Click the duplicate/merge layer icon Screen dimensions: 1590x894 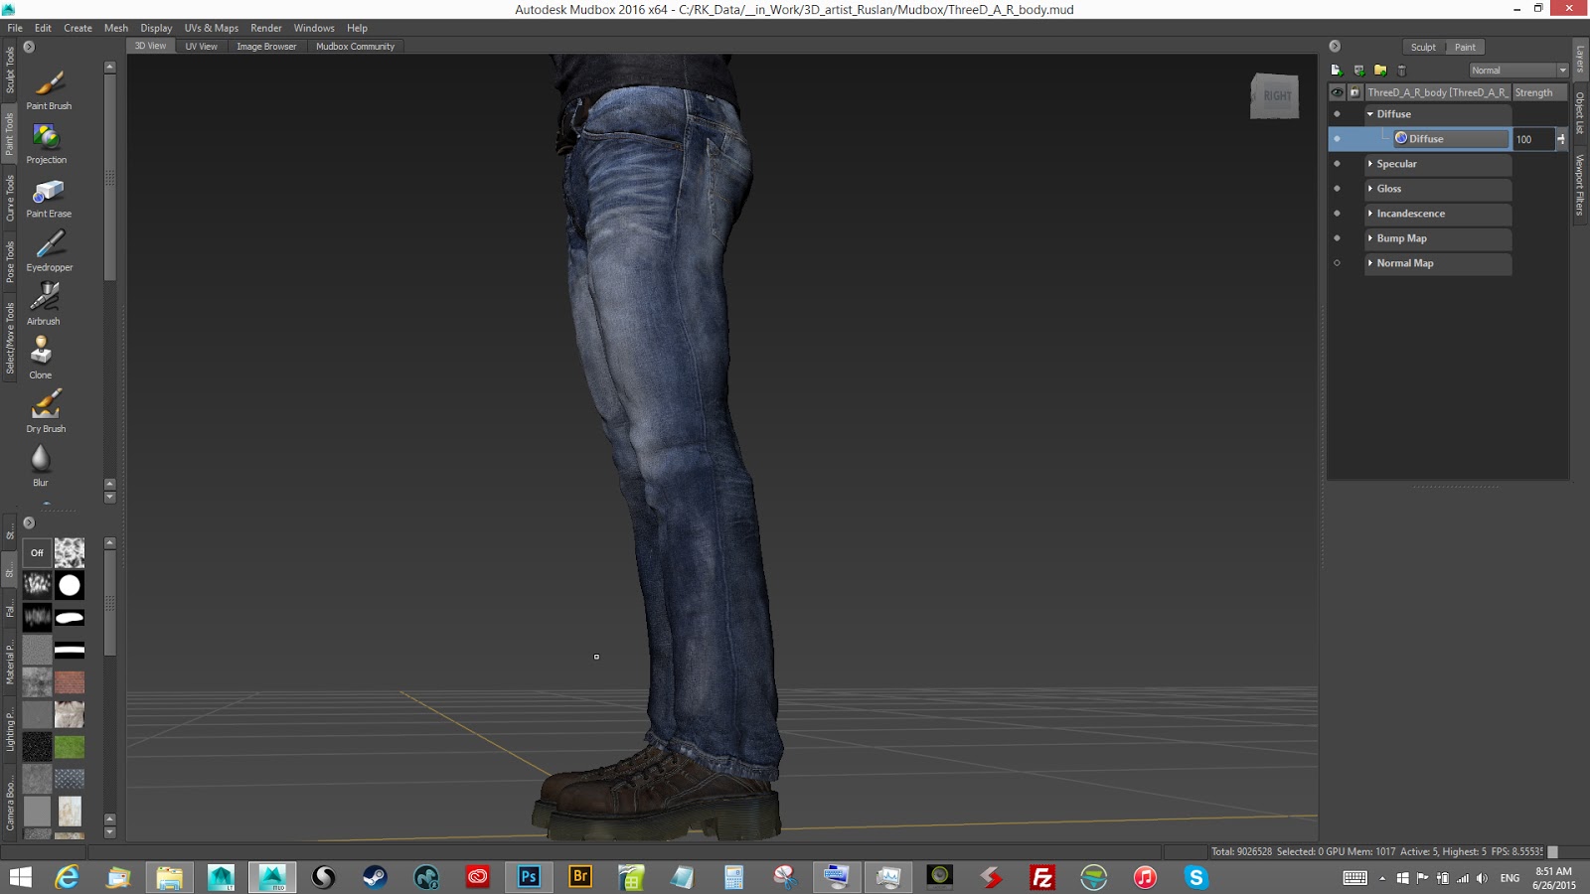(1358, 71)
